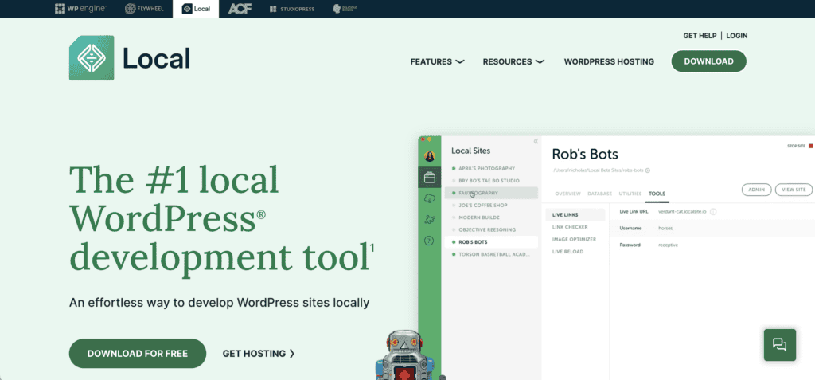Screen dimensions: 815x380
Task: Switch to the Utilities tab
Action: [x=630, y=194]
